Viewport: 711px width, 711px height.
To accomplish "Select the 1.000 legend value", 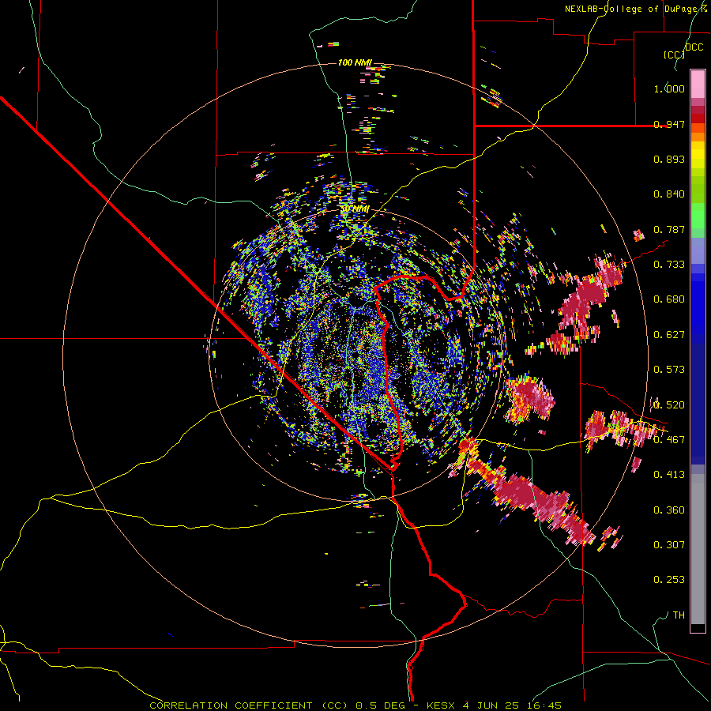I will [669, 88].
